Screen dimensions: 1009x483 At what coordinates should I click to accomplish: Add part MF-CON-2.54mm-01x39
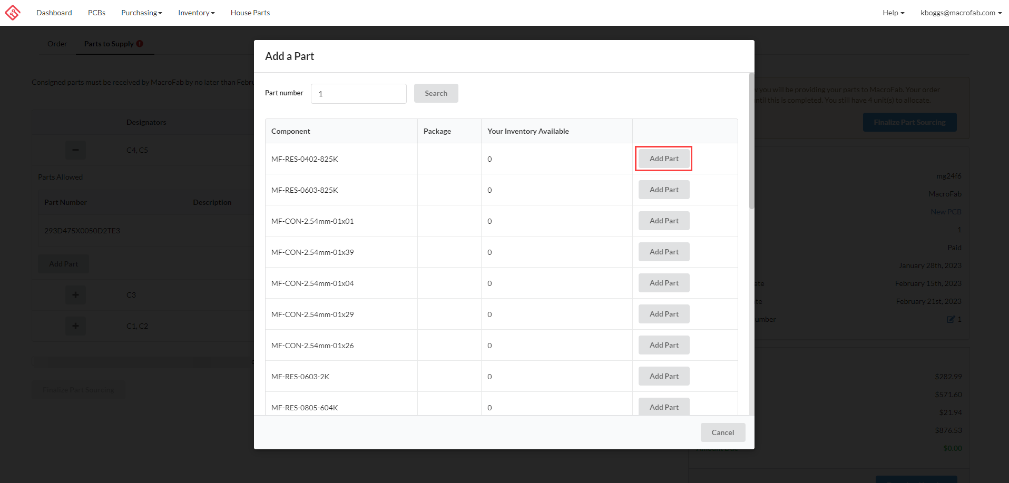click(664, 252)
